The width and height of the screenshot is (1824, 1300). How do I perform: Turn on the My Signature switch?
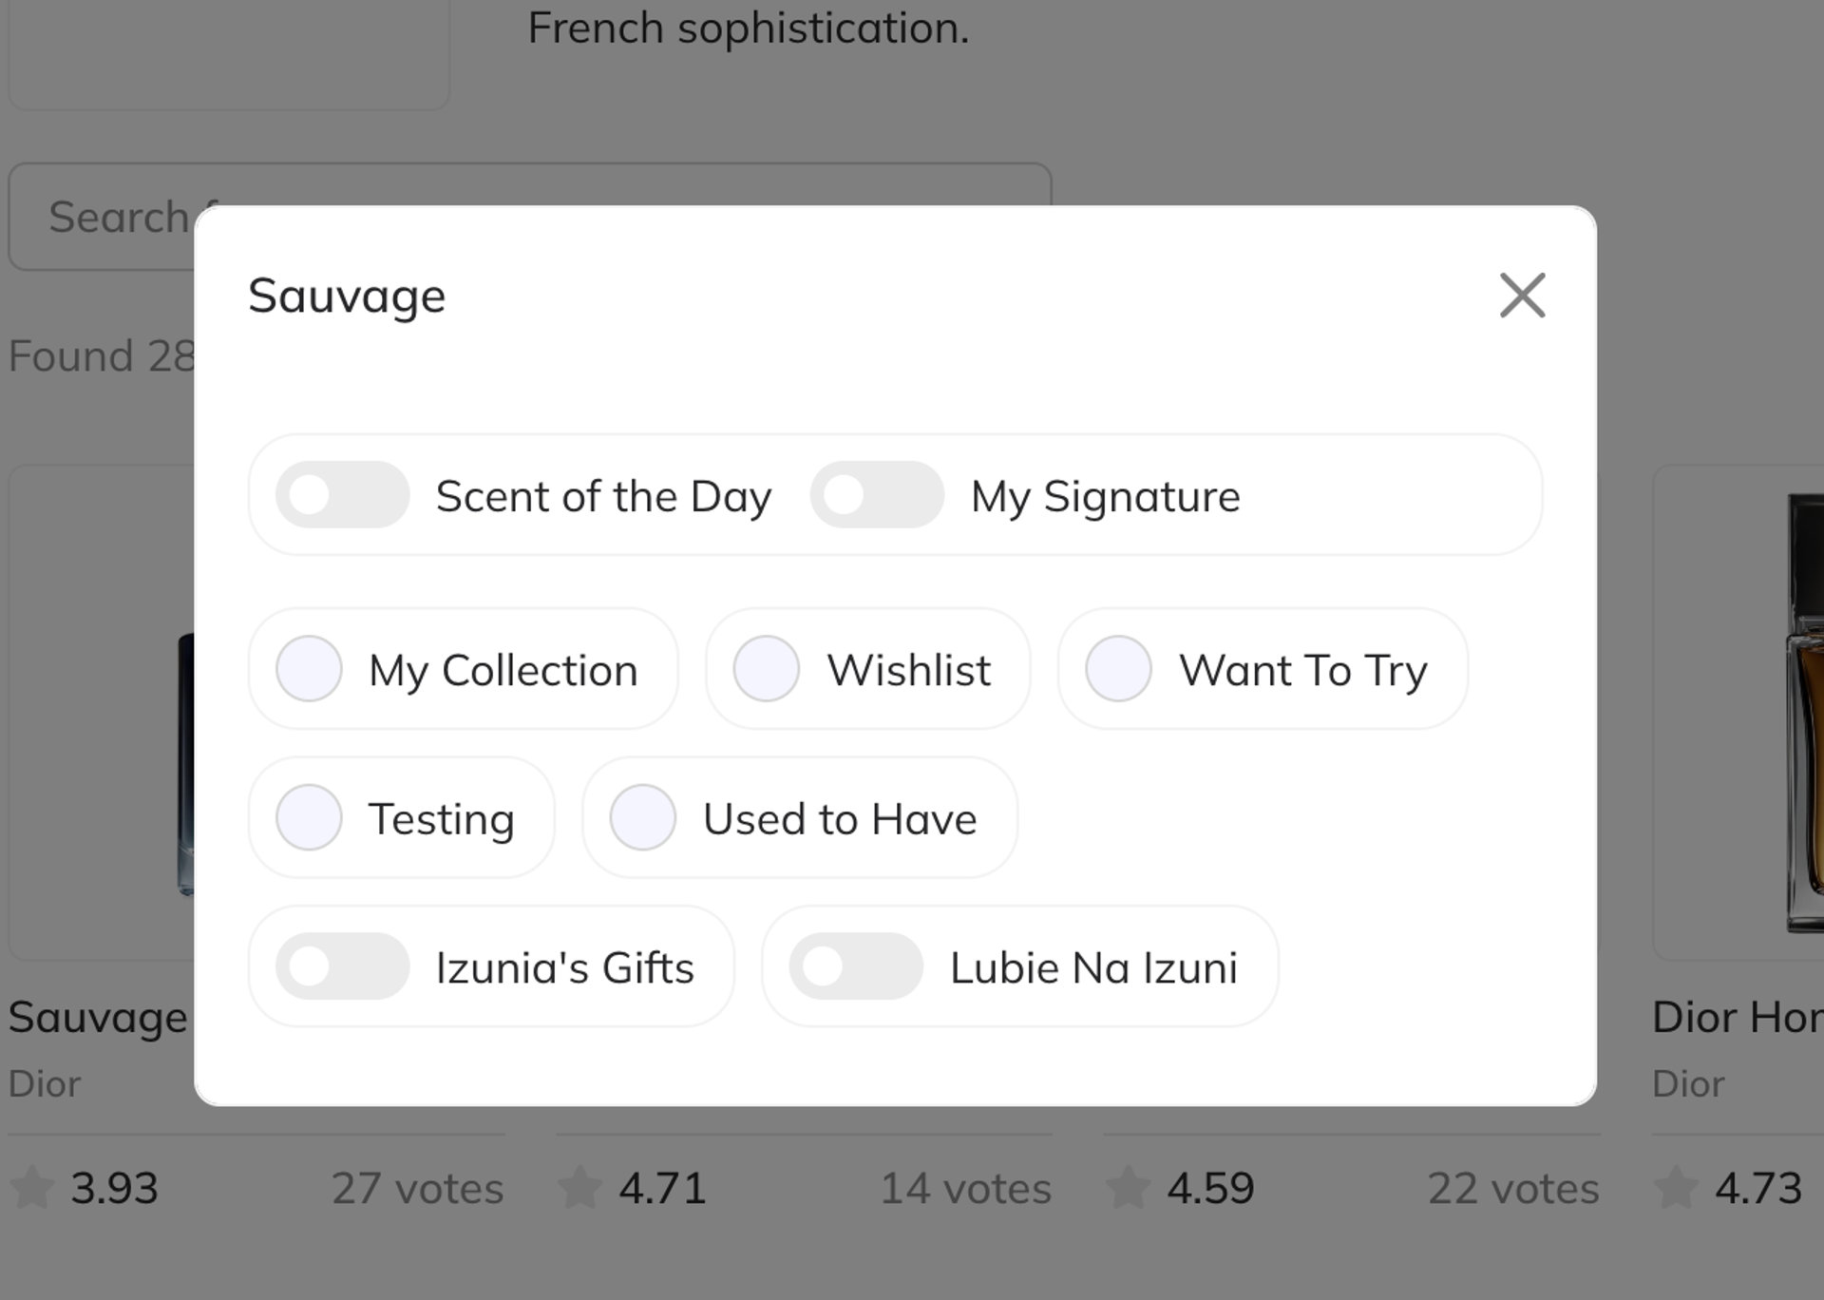[876, 495]
